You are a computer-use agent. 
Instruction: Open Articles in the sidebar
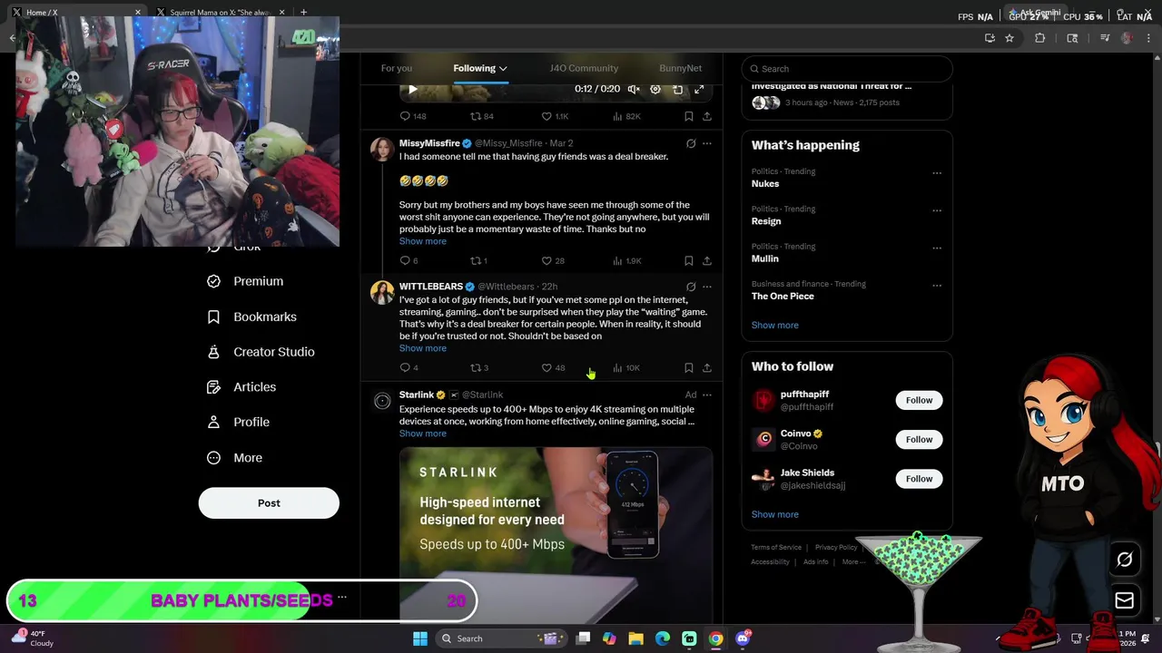click(x=241, y=387)
